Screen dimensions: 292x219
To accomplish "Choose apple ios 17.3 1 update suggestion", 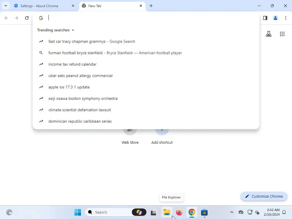I will coord(146,87).
